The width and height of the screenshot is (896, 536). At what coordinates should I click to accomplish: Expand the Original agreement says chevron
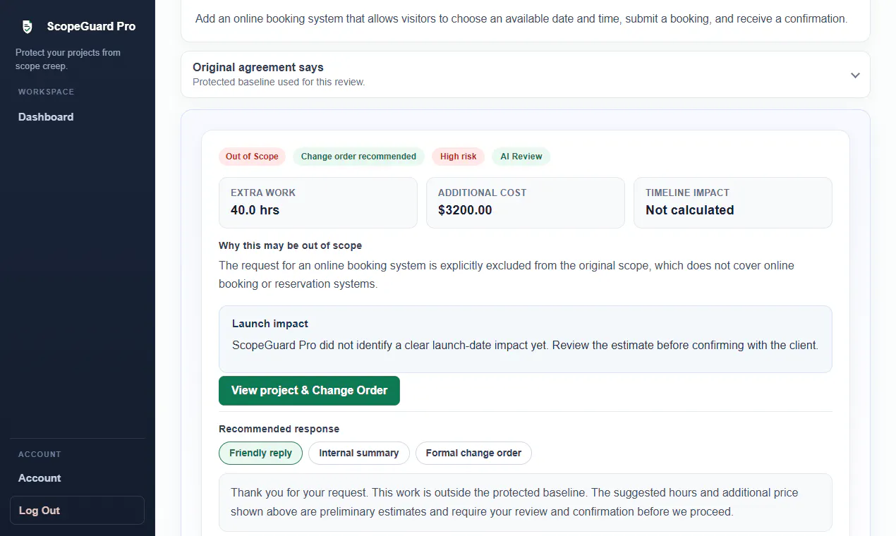pos(855,75)
